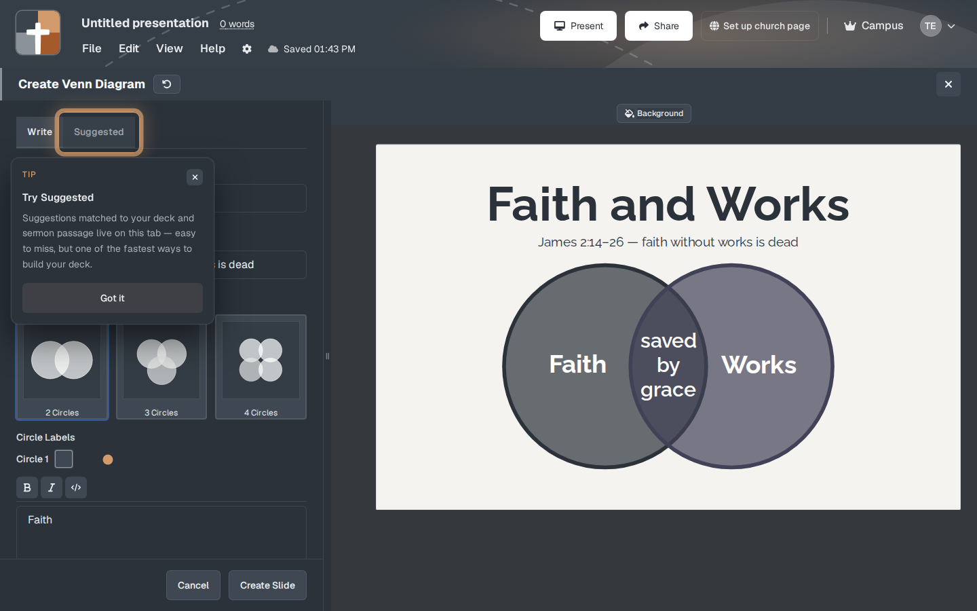The width and height of the screenshot is (977, 611).
Task: Select the 4 Circles layout
Action: [261, 367]
